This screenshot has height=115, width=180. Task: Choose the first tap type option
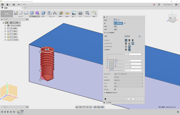126,43
